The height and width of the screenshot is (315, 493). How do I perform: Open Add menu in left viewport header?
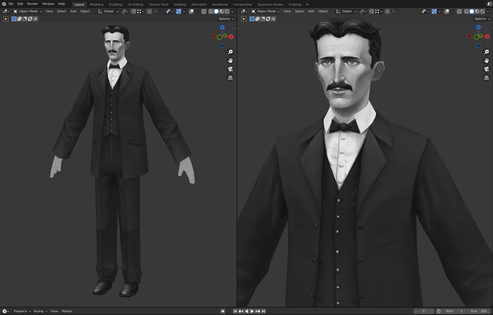[x=73, y=11]
